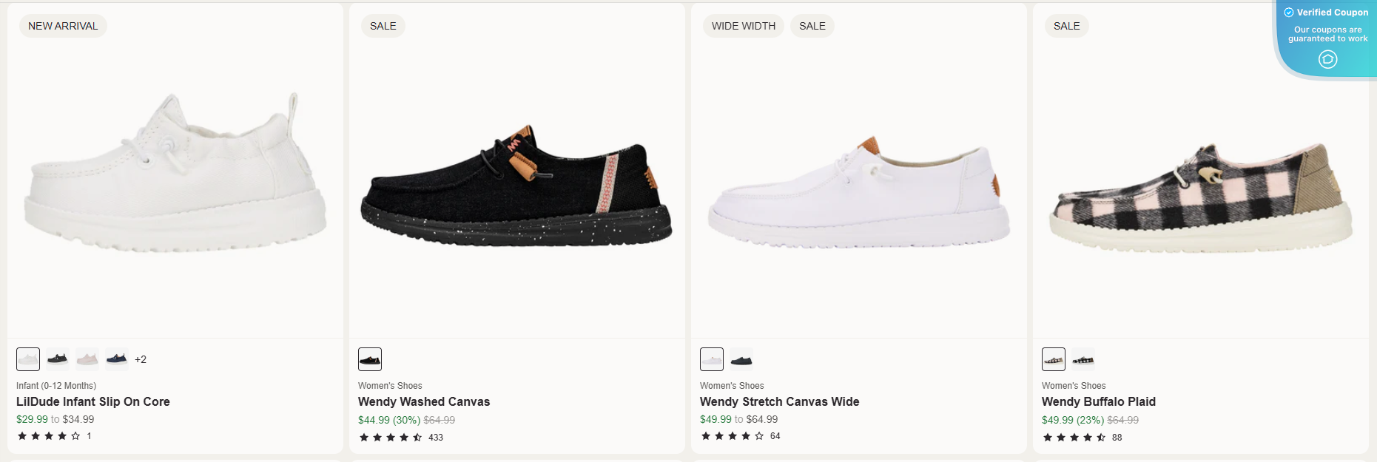Click the Wendy Washed Canvas star rating
Screen dimensions: 1377x462
pos(391,438)
